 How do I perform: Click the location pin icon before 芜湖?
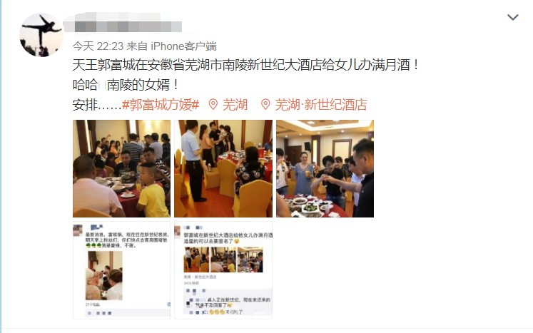(213, 105)
